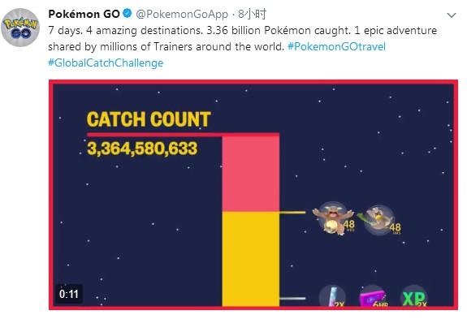Open the #GlobalCatchChallenge hashtag
Viewport: 467px width, 319px height.
[x=106, y=63]
